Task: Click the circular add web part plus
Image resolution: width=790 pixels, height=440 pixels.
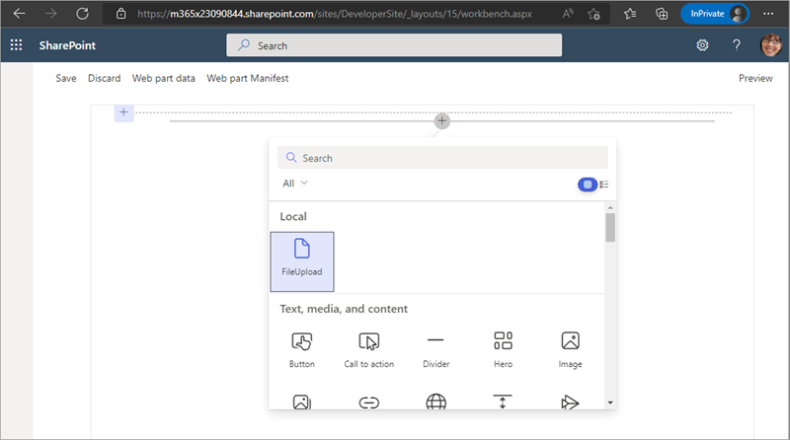Action: point(441,120)
